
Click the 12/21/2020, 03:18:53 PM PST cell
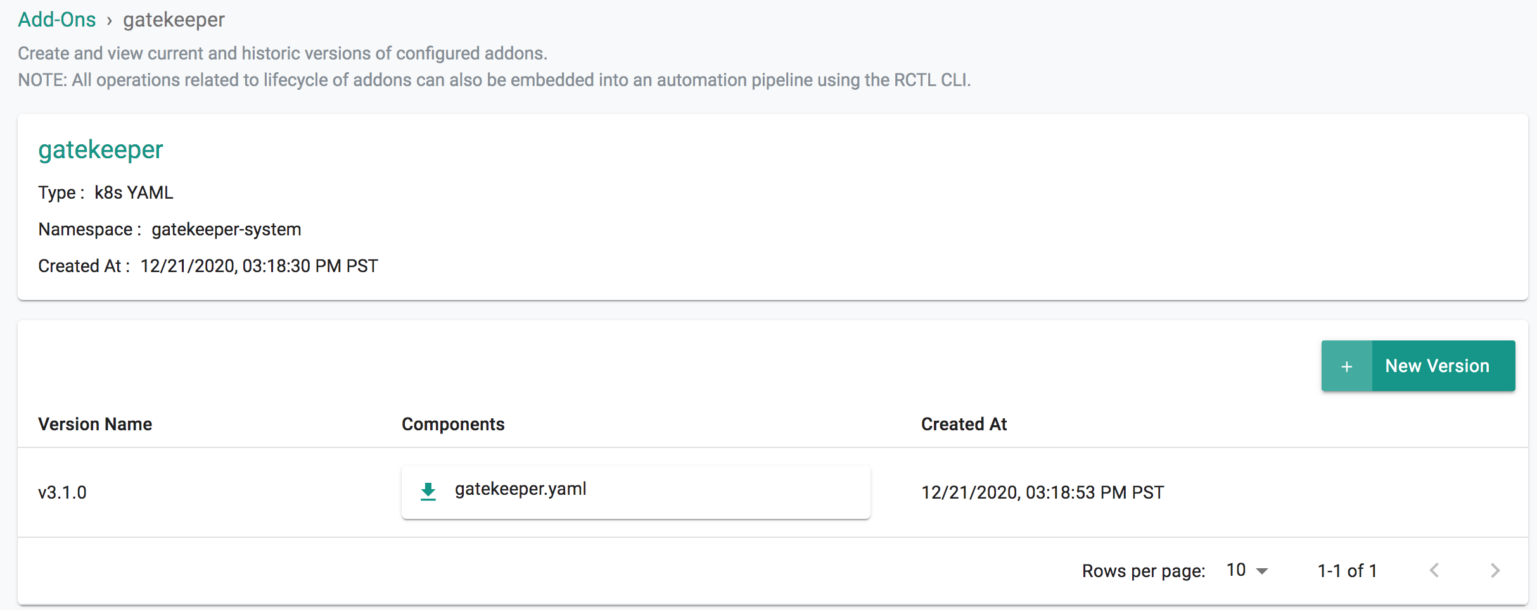(1042, 492)
